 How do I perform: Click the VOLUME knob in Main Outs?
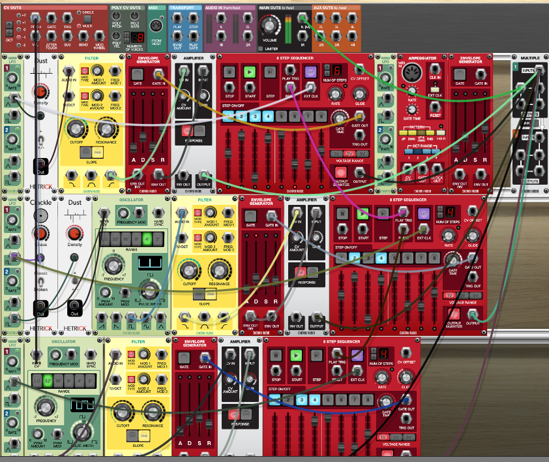coord(269,25)
